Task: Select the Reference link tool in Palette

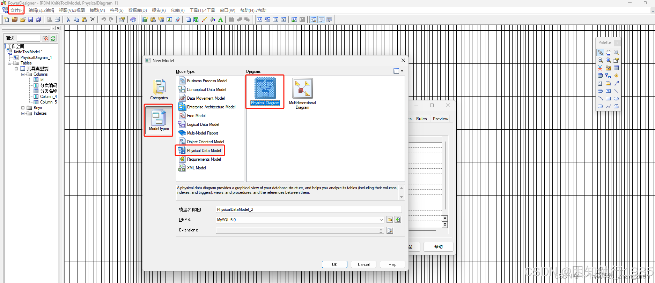Action: click(x=608, y=76)
